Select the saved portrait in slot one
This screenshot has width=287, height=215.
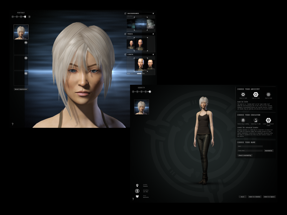21,32
